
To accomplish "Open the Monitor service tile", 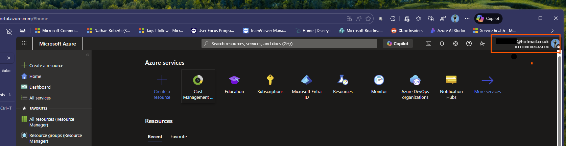I will coord(379,84).
